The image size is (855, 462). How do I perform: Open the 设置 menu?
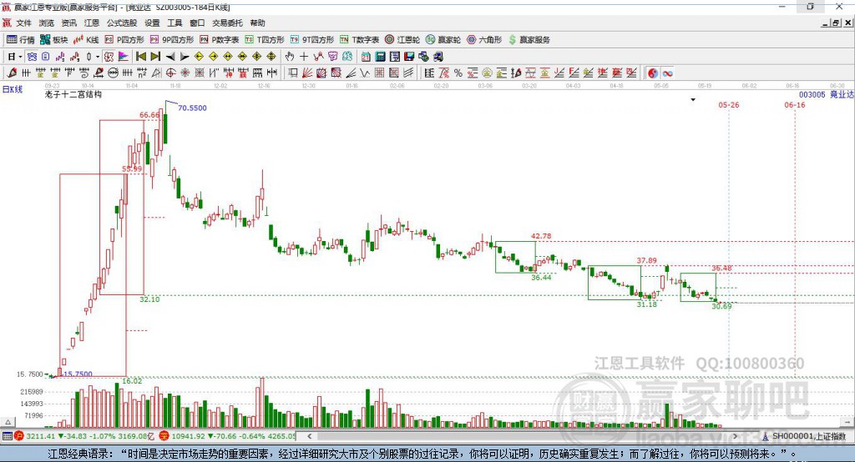click(152, 23)
